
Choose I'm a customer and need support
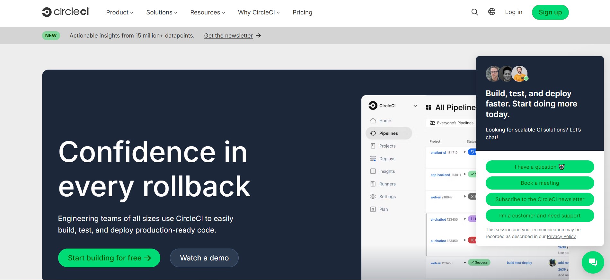tap(540, 216)
